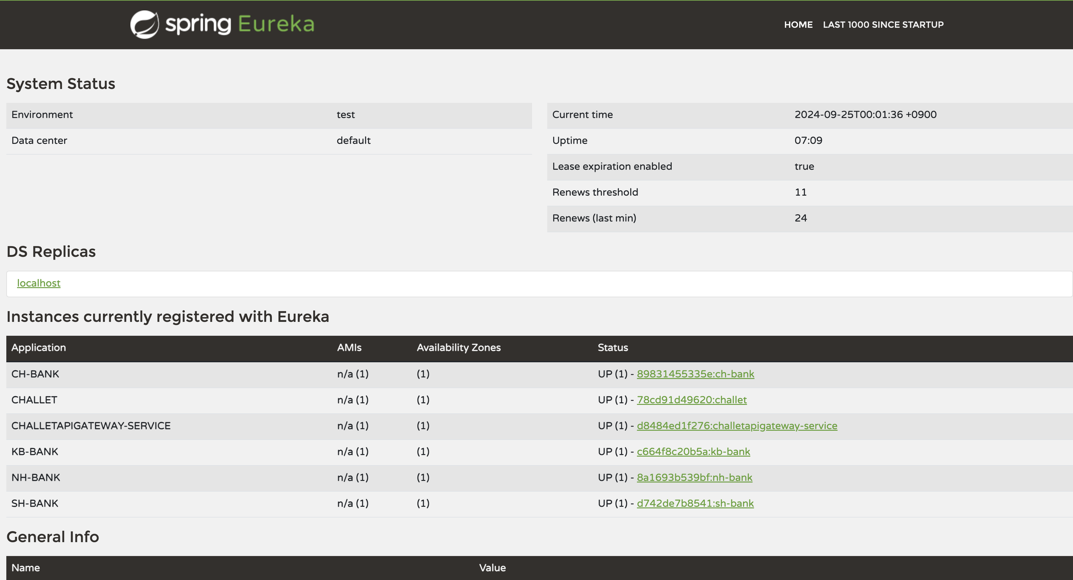Screen dimensions: 1073x580
Task: Click the Instances currently registered heading
Action: (168, 317)
